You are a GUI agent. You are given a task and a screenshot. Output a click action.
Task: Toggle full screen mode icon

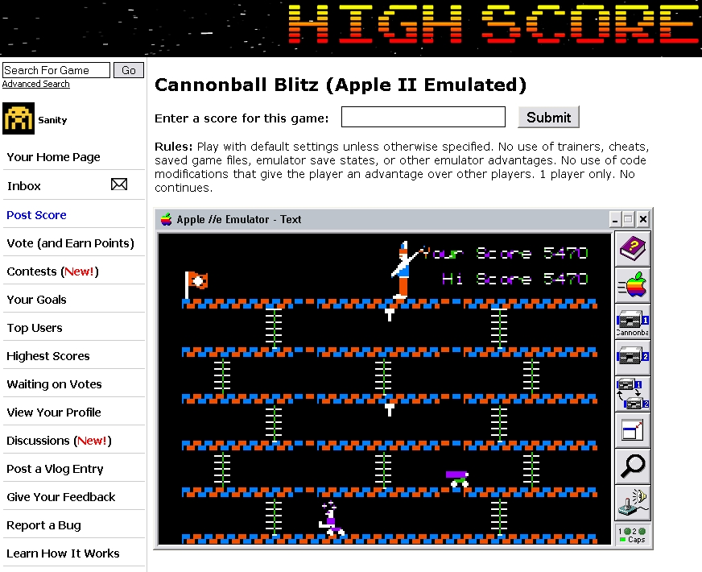click(x=632, y=429)
